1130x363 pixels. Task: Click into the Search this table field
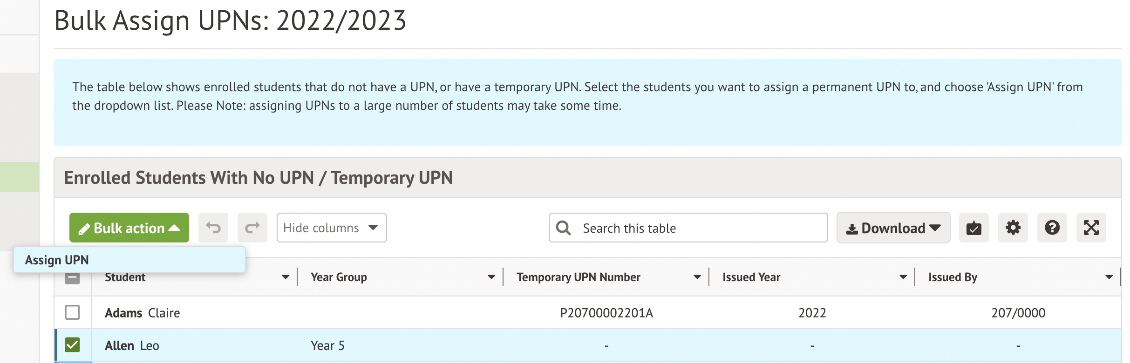click(699, 228)
